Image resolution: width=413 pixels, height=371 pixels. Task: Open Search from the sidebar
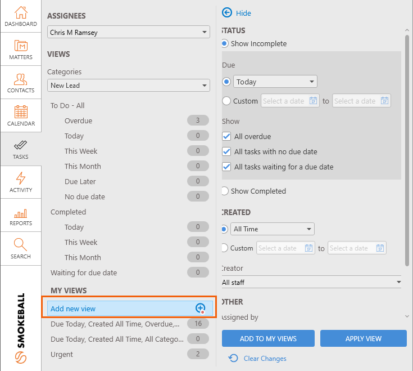pyautogui.click(x=21, y=249)
